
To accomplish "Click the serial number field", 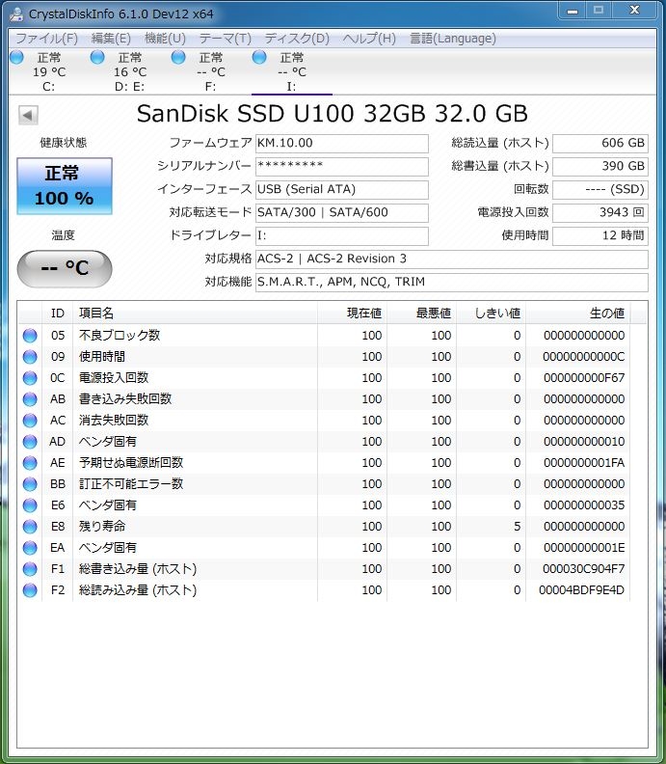I will point(342,166).
